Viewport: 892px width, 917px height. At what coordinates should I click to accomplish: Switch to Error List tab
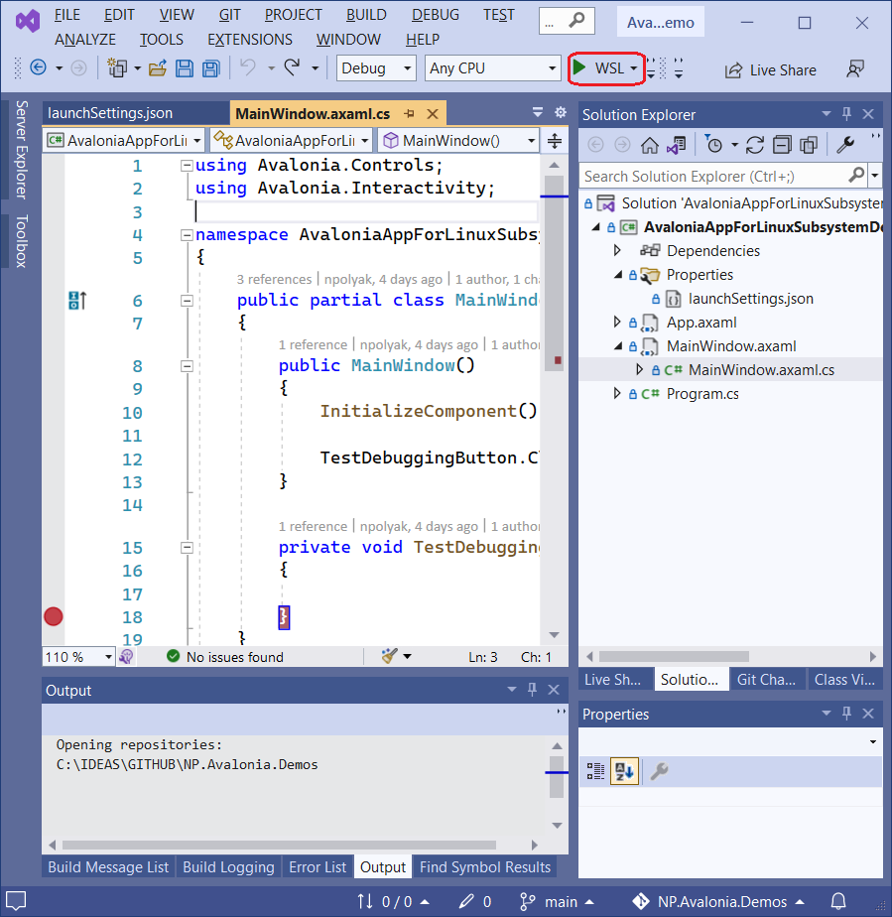[x=318, y=866]
